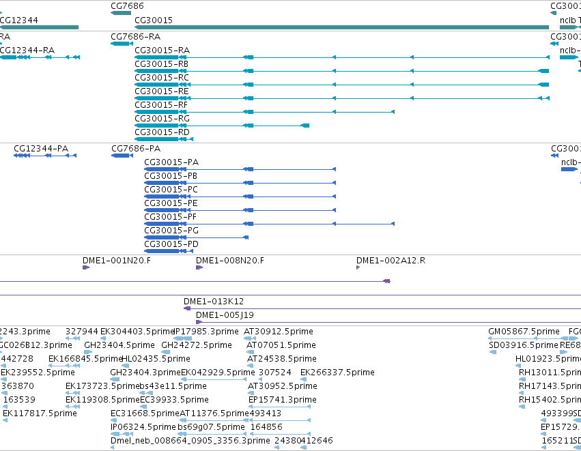This screenshot has height=451, width=581.
Task: Select EST EK166845.5prime
Action: point(85,359)
